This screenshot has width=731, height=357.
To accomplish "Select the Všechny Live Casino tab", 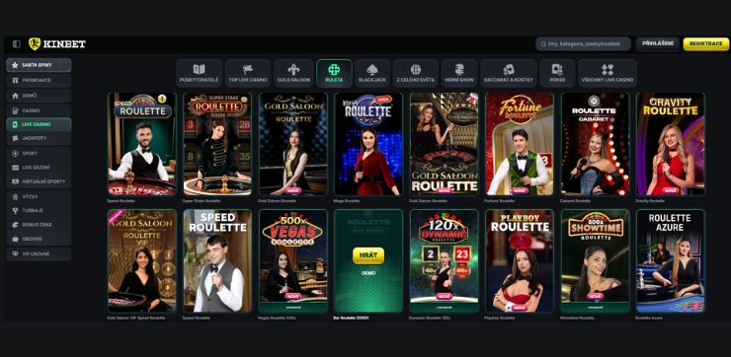I will click(608, 74).
